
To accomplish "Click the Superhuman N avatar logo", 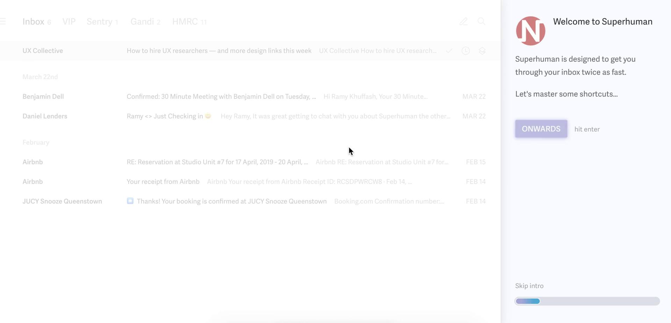I will tap(531, 31).
